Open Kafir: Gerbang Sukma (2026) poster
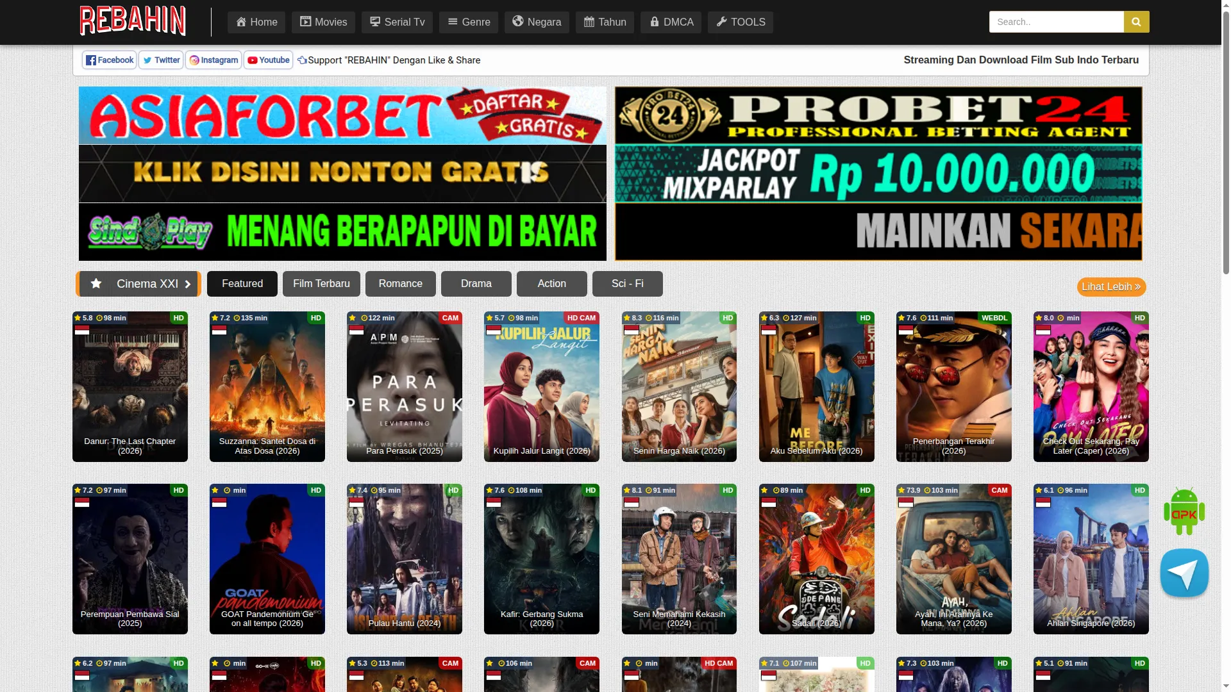 [x=542, y=559]
